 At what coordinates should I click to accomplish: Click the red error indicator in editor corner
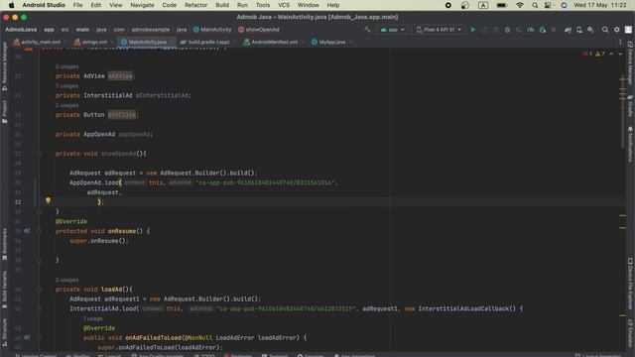click(587, 54)
